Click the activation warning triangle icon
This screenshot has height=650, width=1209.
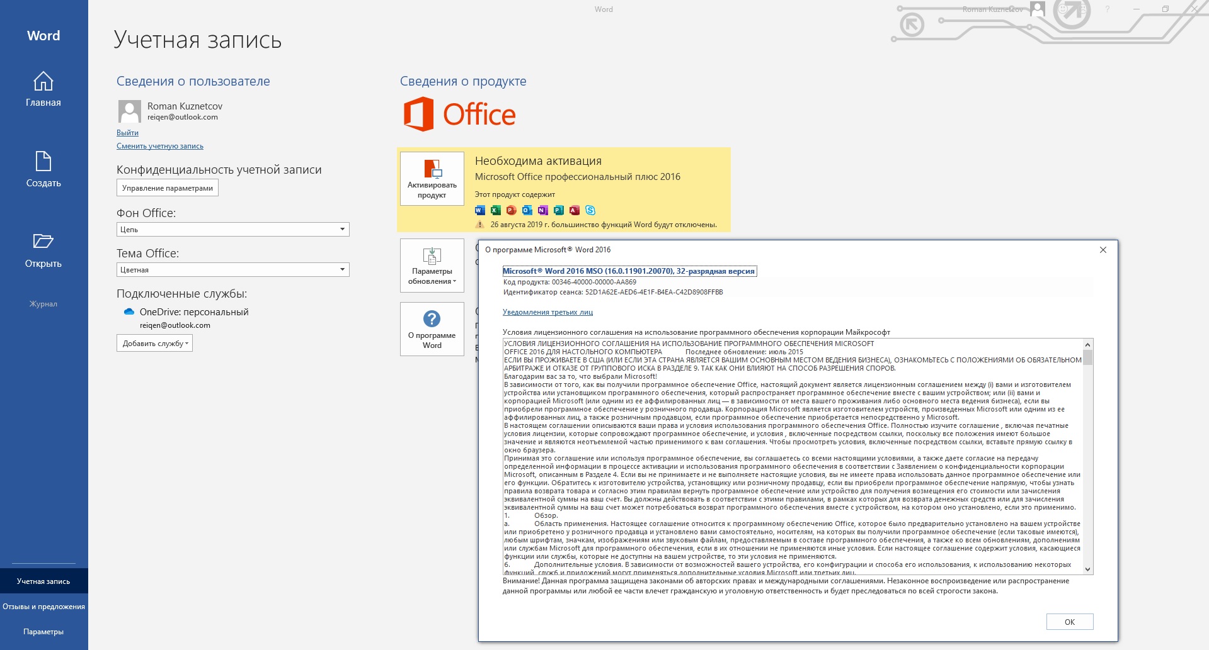point(480,225)
